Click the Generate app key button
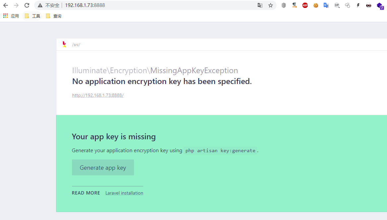 point(103,167)
